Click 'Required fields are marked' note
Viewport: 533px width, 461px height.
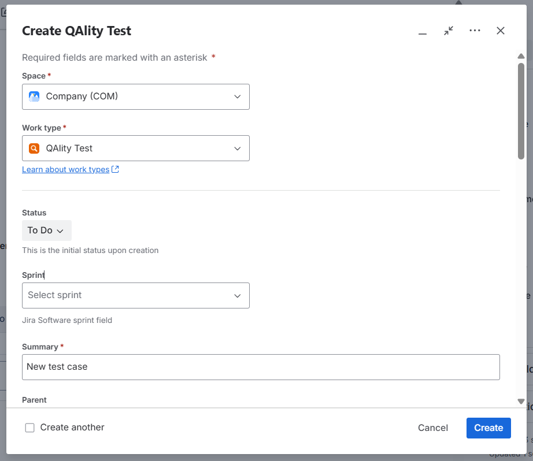(x=114, y=57)
